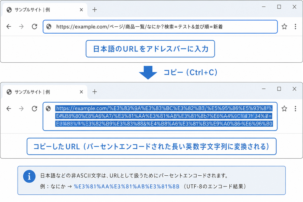The width and height of the screenshot is (303, 202).
Task: Reload page in bottom browser window
Action: [35, 108]
